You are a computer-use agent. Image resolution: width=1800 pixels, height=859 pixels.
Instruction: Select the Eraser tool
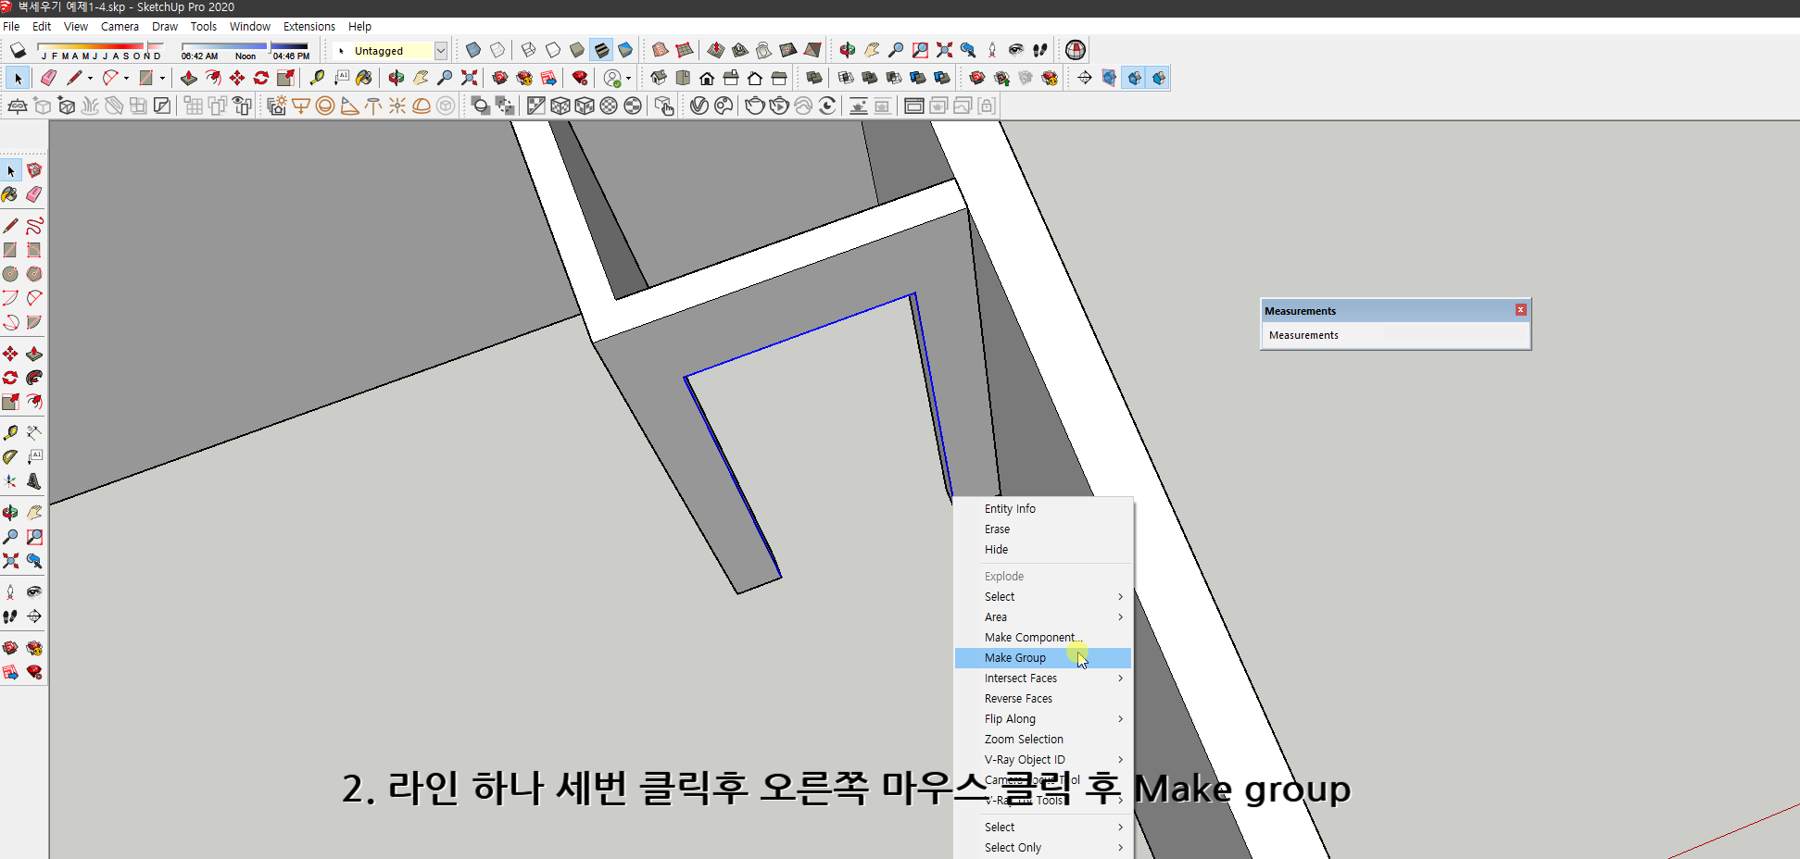pyautogui.click(x=34, y=195)
